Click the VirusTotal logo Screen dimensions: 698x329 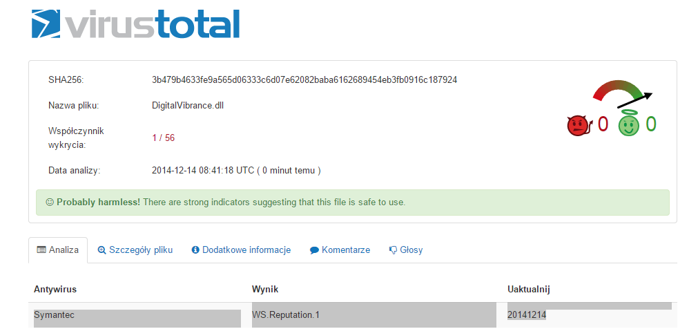(136, 24)
